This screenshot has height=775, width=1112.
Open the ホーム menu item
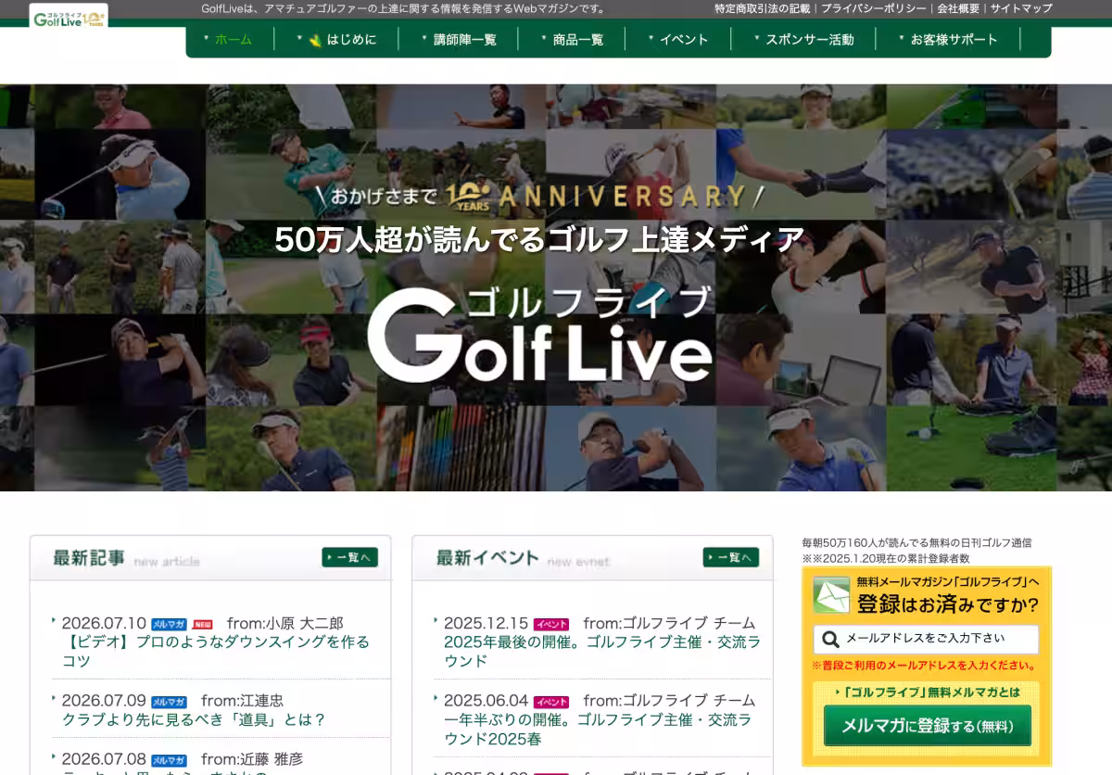click(x=232, y=39)
